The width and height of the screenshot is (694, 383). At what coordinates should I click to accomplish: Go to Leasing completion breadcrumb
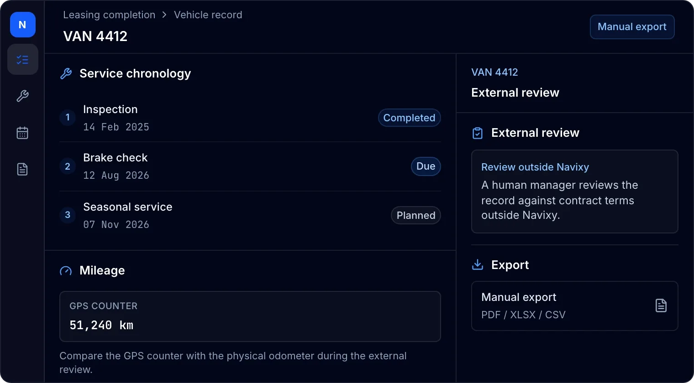[109, 15]
